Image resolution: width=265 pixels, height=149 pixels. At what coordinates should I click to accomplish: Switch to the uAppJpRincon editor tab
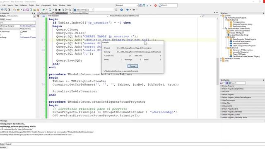click(45, 13)
